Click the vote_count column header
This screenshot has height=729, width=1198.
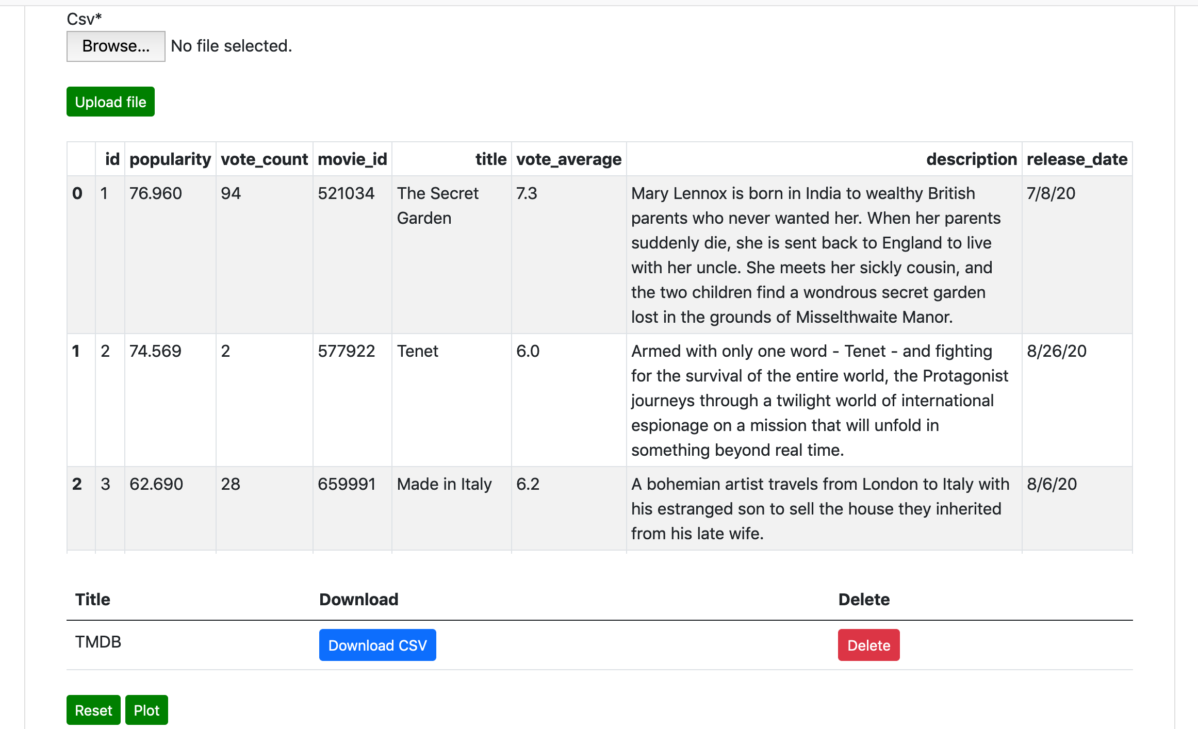tap(264, 159)
